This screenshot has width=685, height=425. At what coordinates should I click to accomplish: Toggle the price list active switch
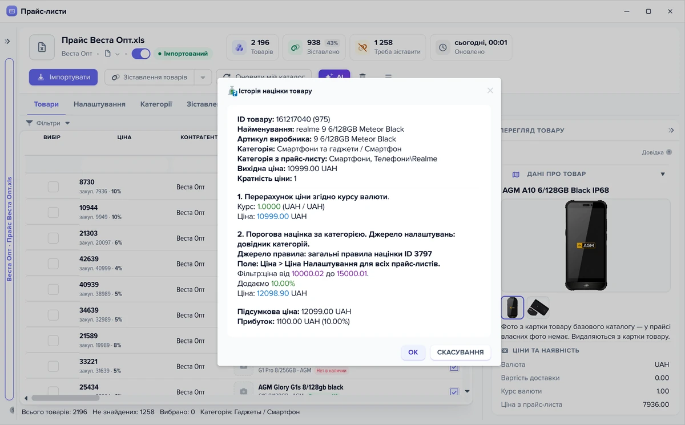coord(141,54)
